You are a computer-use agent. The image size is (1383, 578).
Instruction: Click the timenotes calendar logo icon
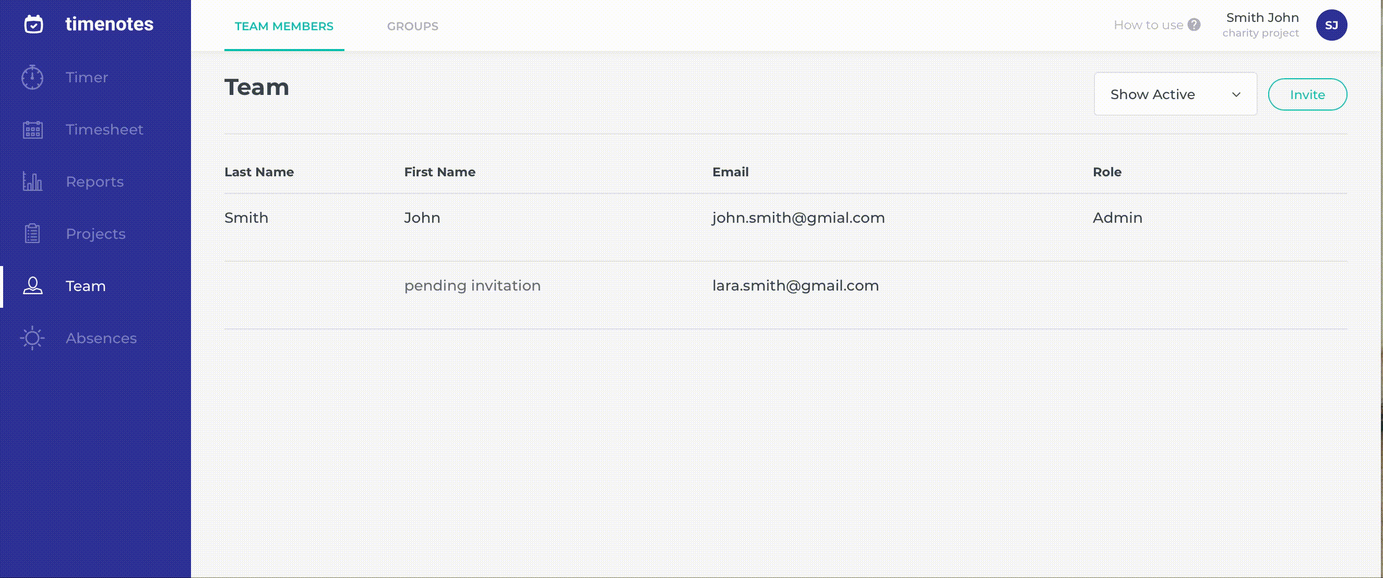pos(33,24)
